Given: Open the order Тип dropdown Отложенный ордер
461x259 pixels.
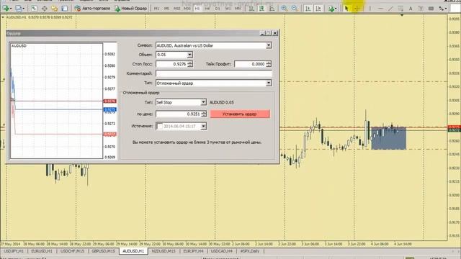Looking at the screenshot, I should 269,83.
